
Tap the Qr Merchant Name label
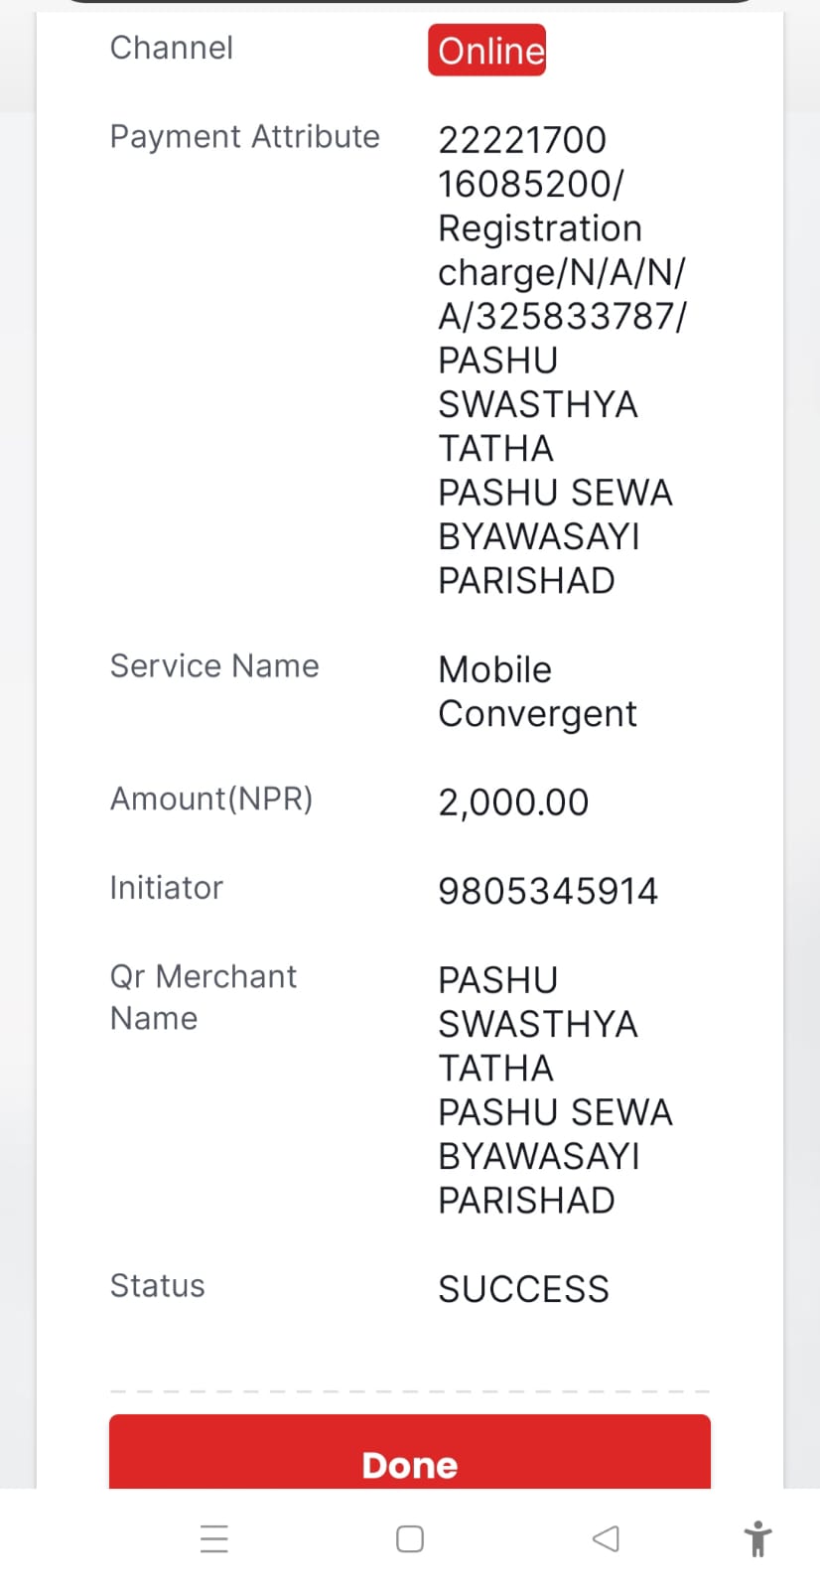coord(203,997)
